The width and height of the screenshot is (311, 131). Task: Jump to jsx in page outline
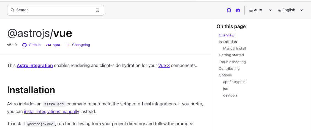pyautogui.click(x=225, y=89)
